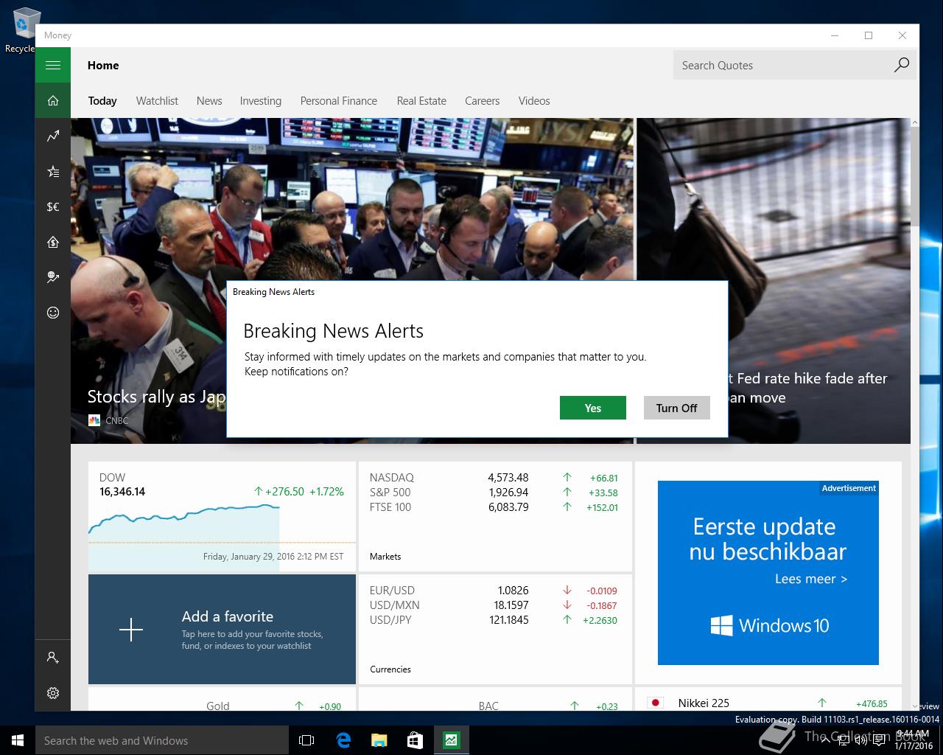Switch to the News tab
943x755 pixels.
[x=209, y=101]
